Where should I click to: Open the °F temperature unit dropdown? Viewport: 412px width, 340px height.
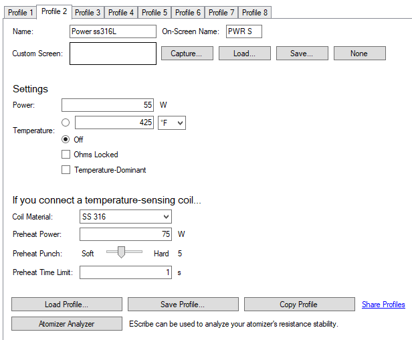[x=171, y=123]
